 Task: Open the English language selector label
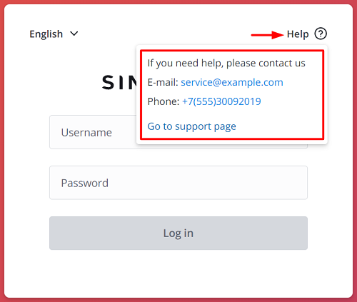coord(46,34)
